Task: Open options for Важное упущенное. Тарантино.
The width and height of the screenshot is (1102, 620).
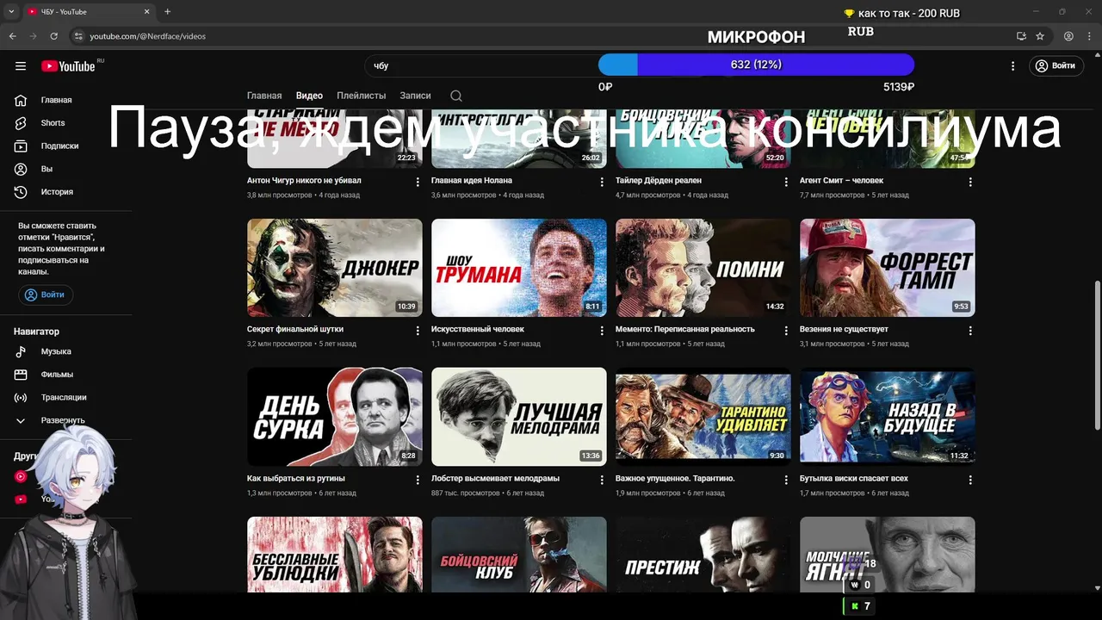Action: click(786, 480)
